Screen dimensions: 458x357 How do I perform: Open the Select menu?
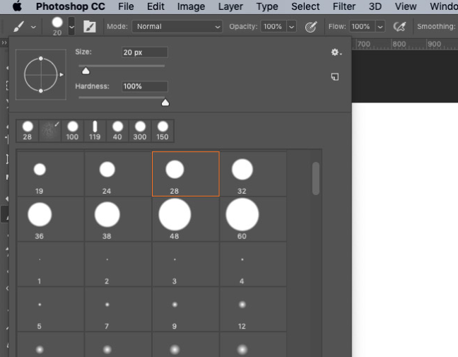[305, 6]
